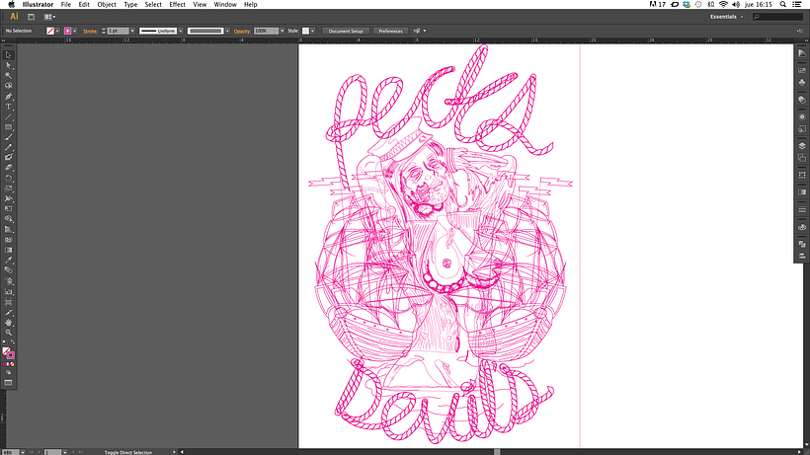Open the Artboards panel icon in right dock
The width and height of the screenshot is (810, 455).
(802, 158)
